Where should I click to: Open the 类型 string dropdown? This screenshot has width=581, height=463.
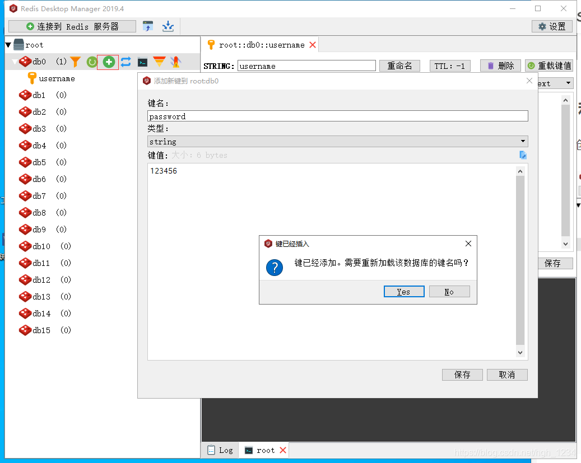tap(337, 142)
